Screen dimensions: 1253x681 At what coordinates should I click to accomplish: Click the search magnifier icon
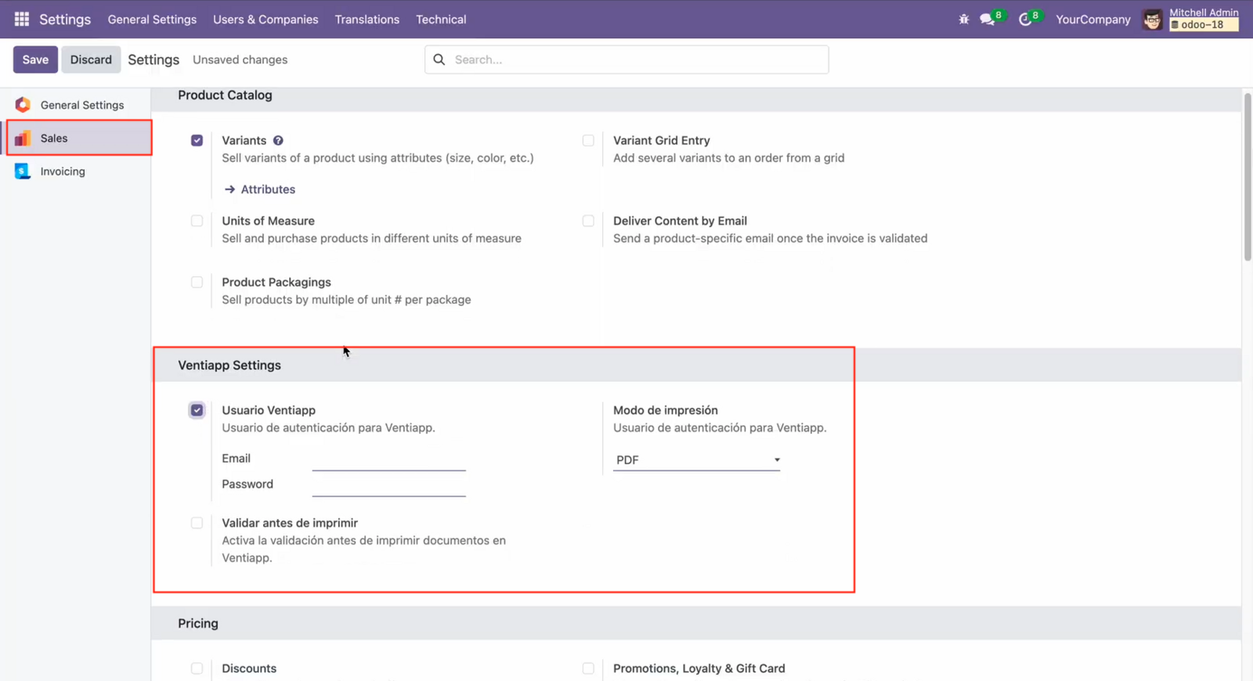pyautogui.click(x=439, y=59)
